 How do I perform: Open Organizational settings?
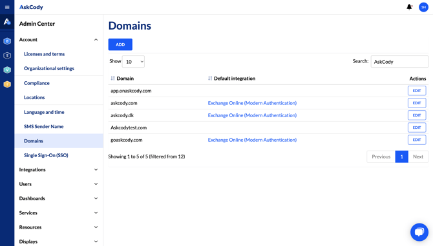(x=49, y=68)
